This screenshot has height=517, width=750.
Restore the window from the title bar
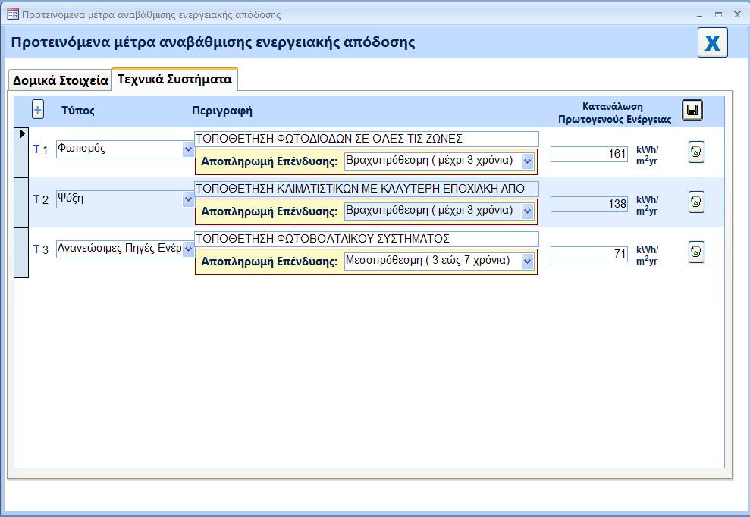(718, 15)
